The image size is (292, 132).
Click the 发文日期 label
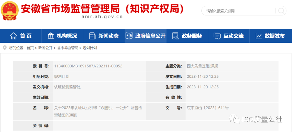(x=174, y=77)
